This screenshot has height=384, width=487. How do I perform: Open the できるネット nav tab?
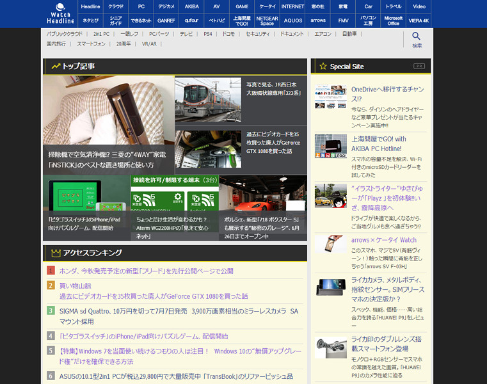141,20
